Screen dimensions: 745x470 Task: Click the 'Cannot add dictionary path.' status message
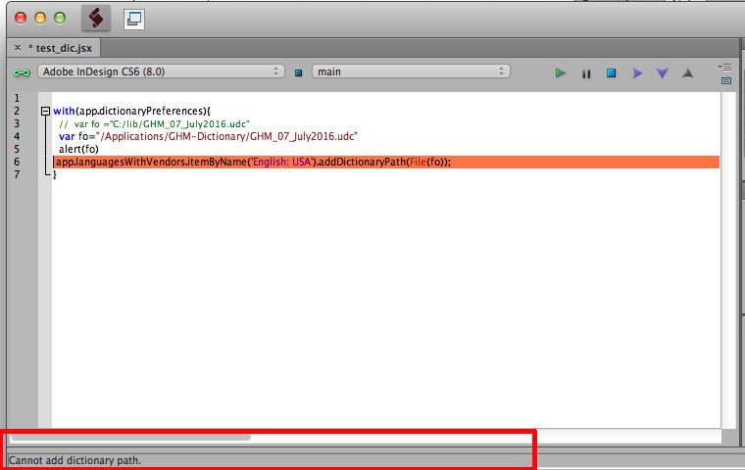point(75,460)
